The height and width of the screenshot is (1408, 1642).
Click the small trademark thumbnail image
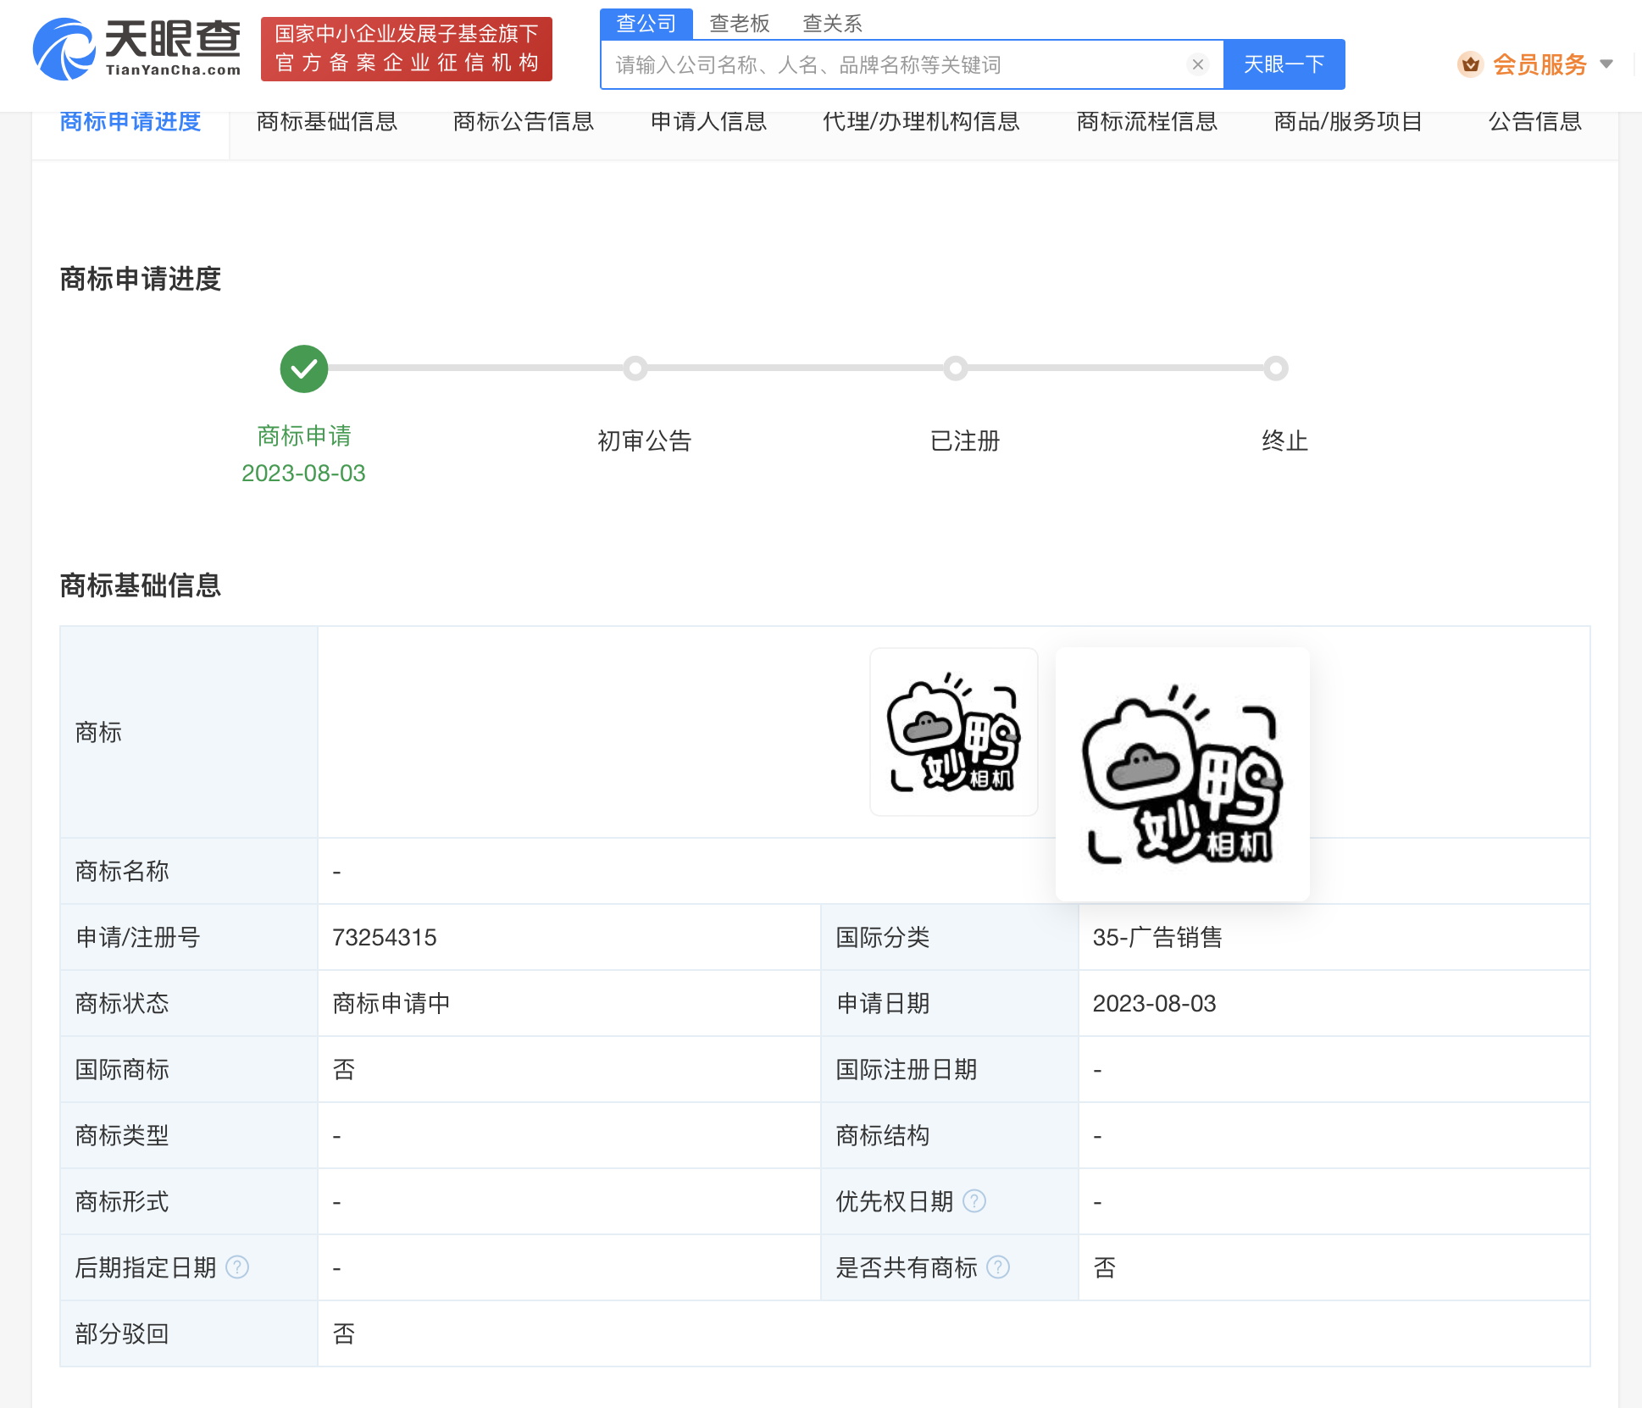click(x=953, y=732)
